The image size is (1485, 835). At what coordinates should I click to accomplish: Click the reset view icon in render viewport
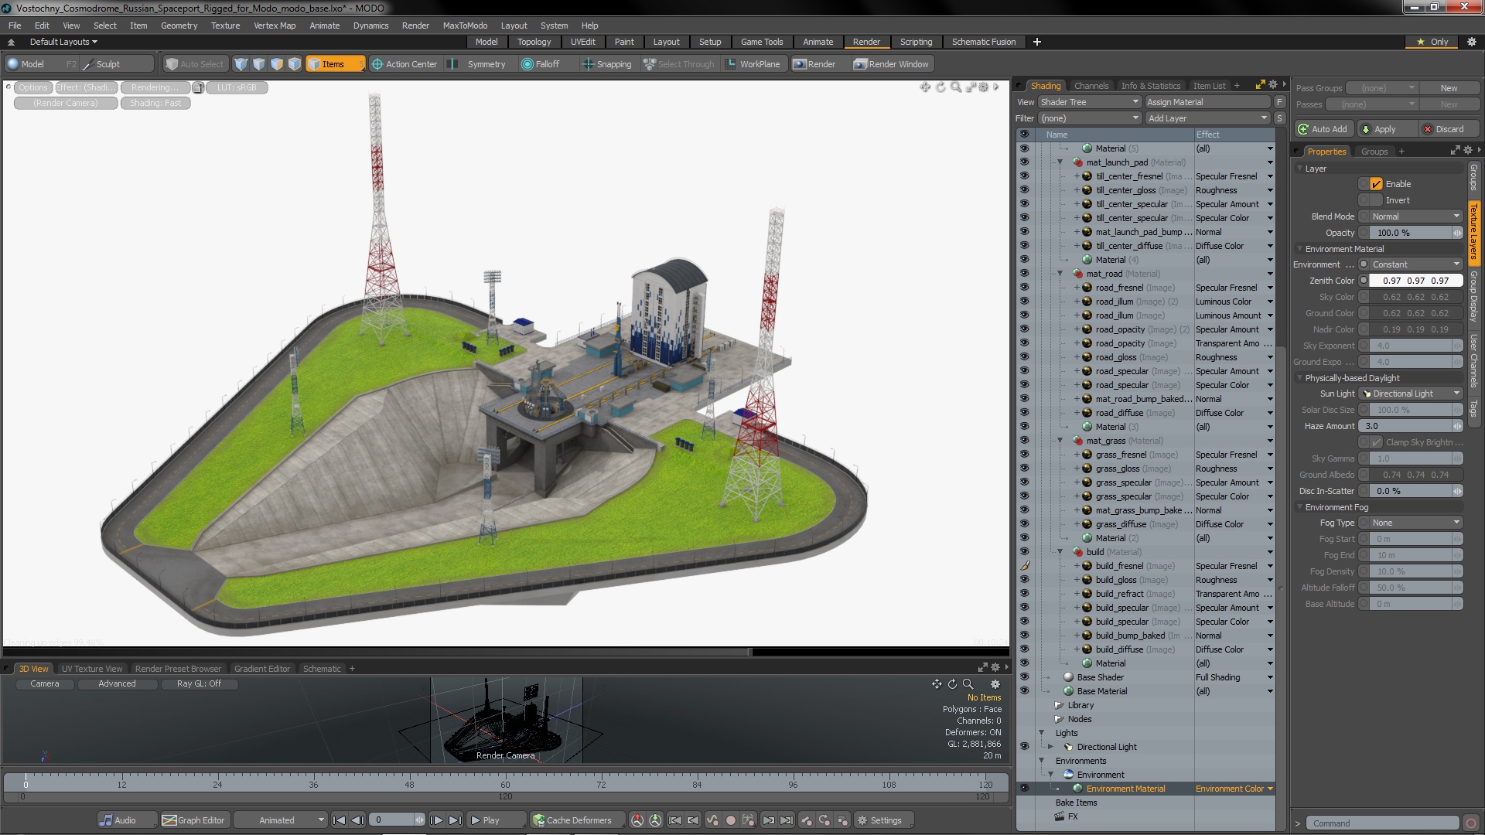point(940,87)
